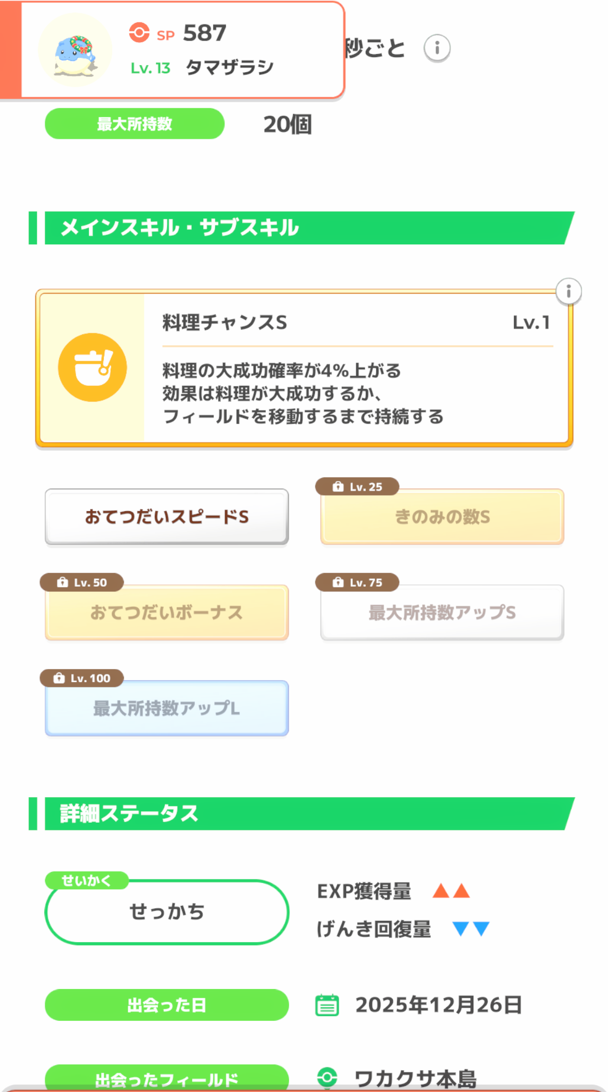Tap the info icon beside 秒ごと

pos(437,48)
